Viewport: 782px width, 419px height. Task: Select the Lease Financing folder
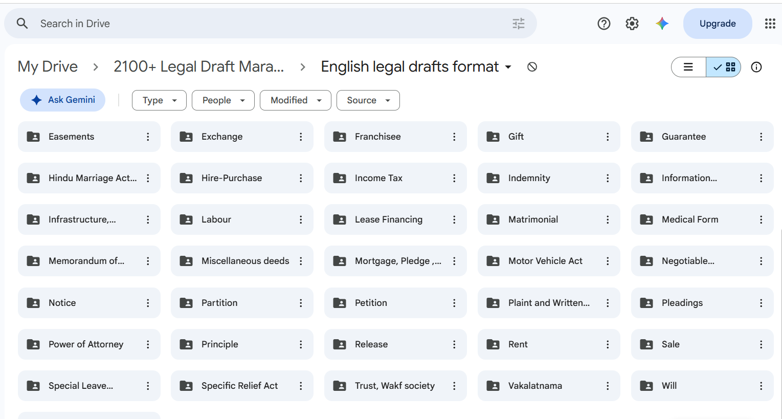click(395, 219)
